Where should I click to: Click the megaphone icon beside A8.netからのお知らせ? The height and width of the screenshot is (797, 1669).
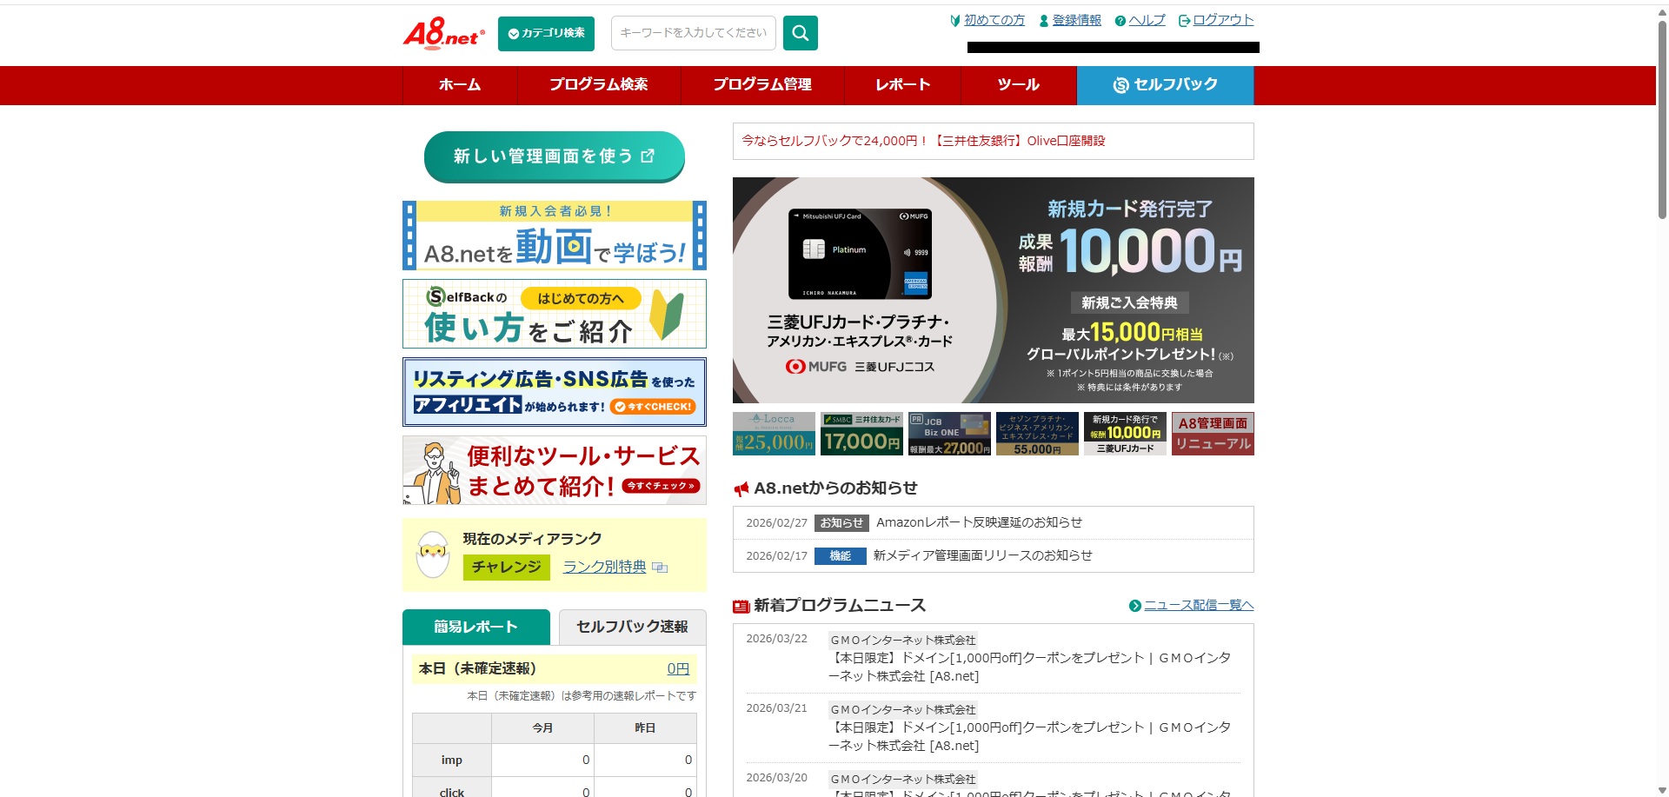[x=741, y=489]
